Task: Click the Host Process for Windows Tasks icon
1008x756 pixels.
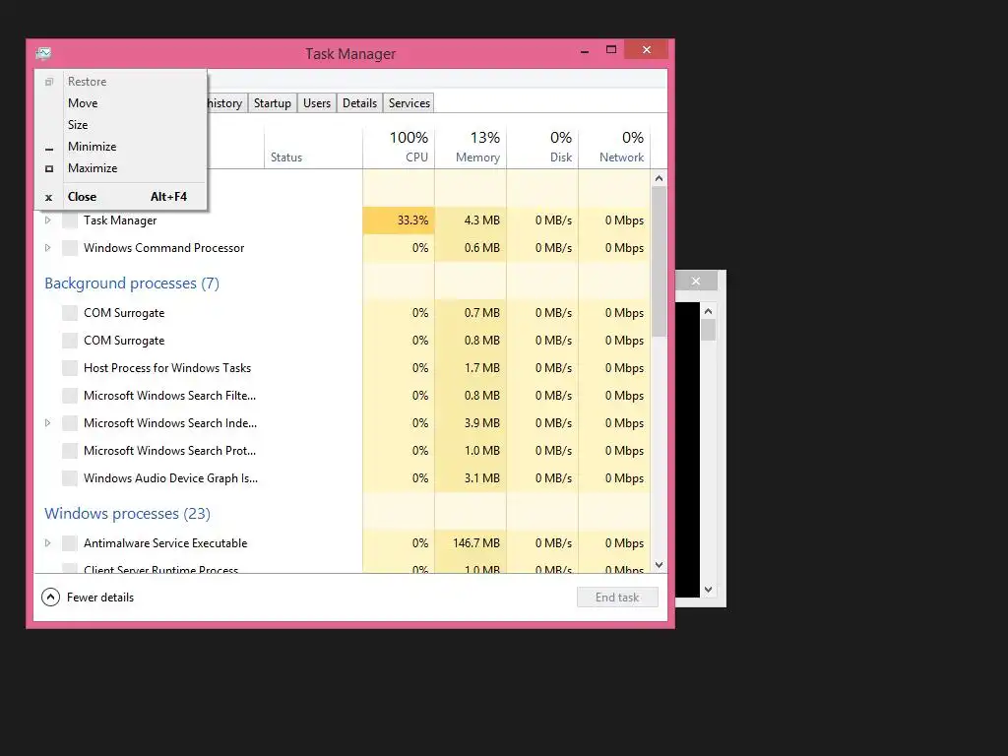Action: 70,368
